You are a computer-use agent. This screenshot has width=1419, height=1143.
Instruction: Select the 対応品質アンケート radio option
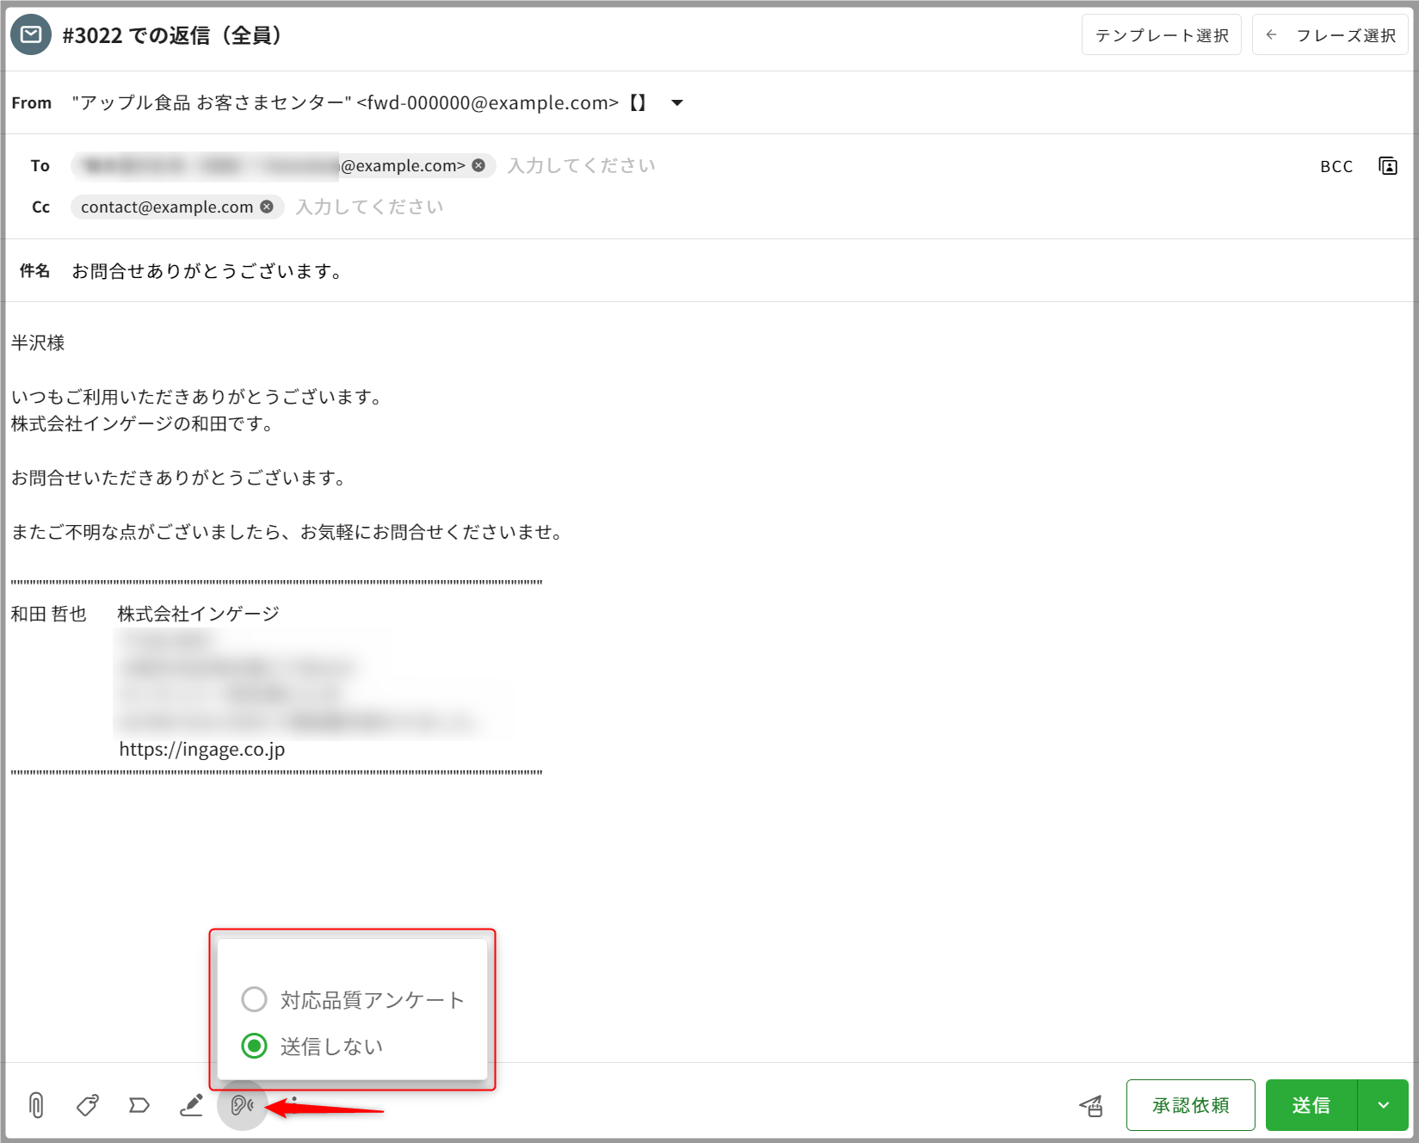(x=255, y=999)
